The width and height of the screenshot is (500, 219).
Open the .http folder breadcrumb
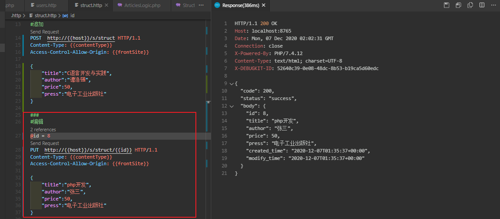pos(16,15)
